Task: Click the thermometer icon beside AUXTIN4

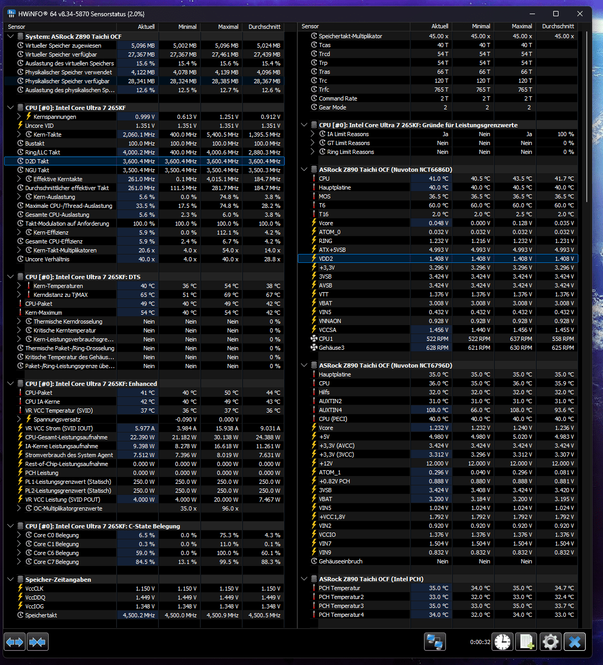Action: (314, 410)
